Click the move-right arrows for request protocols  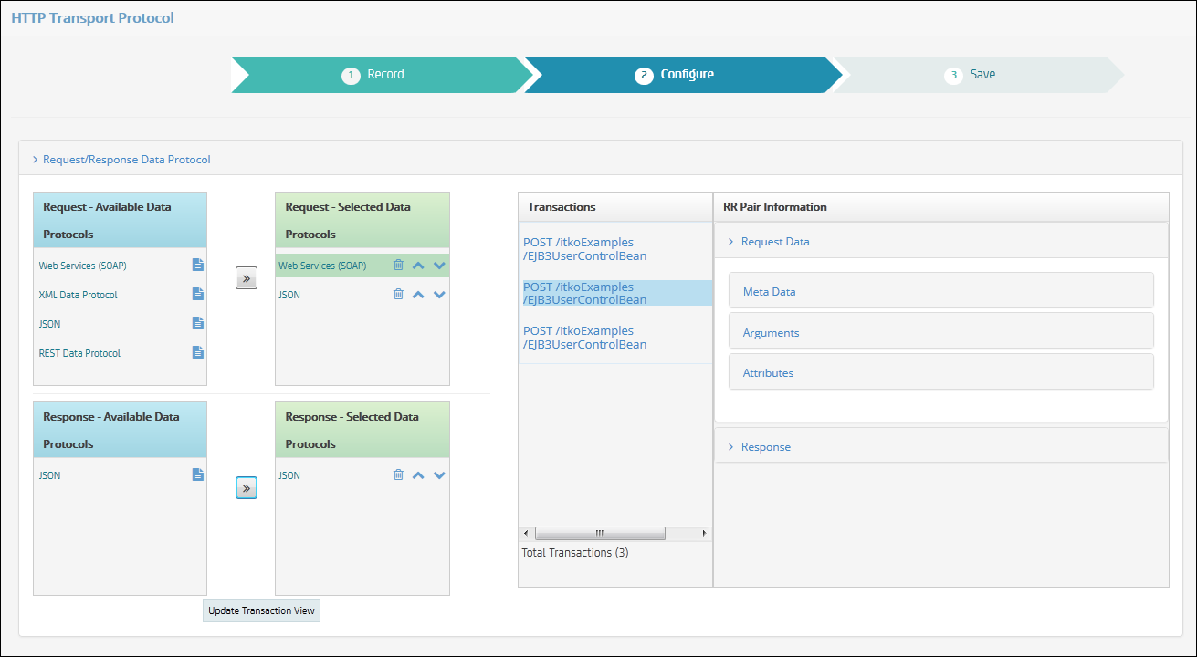pyautogui.click(x=246, y=277)
